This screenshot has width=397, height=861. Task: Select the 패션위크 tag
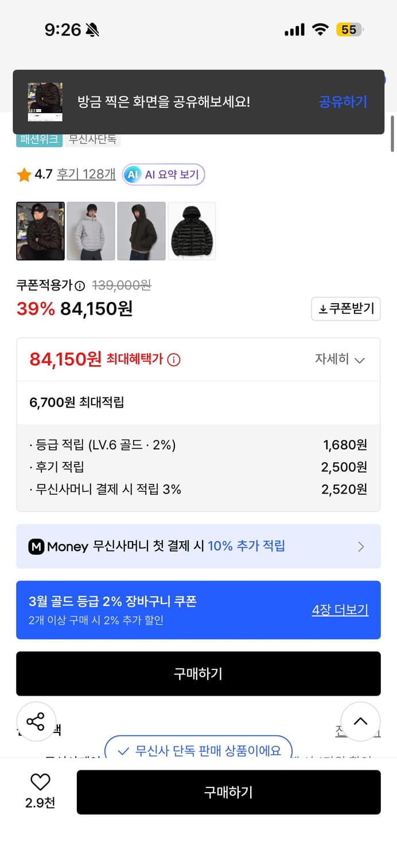tap(38, 140)
